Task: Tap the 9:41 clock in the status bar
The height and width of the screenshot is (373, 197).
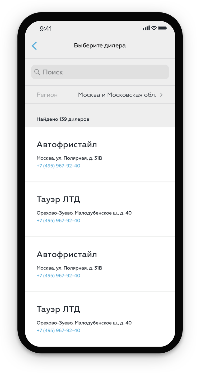Action: pos(46,29)
